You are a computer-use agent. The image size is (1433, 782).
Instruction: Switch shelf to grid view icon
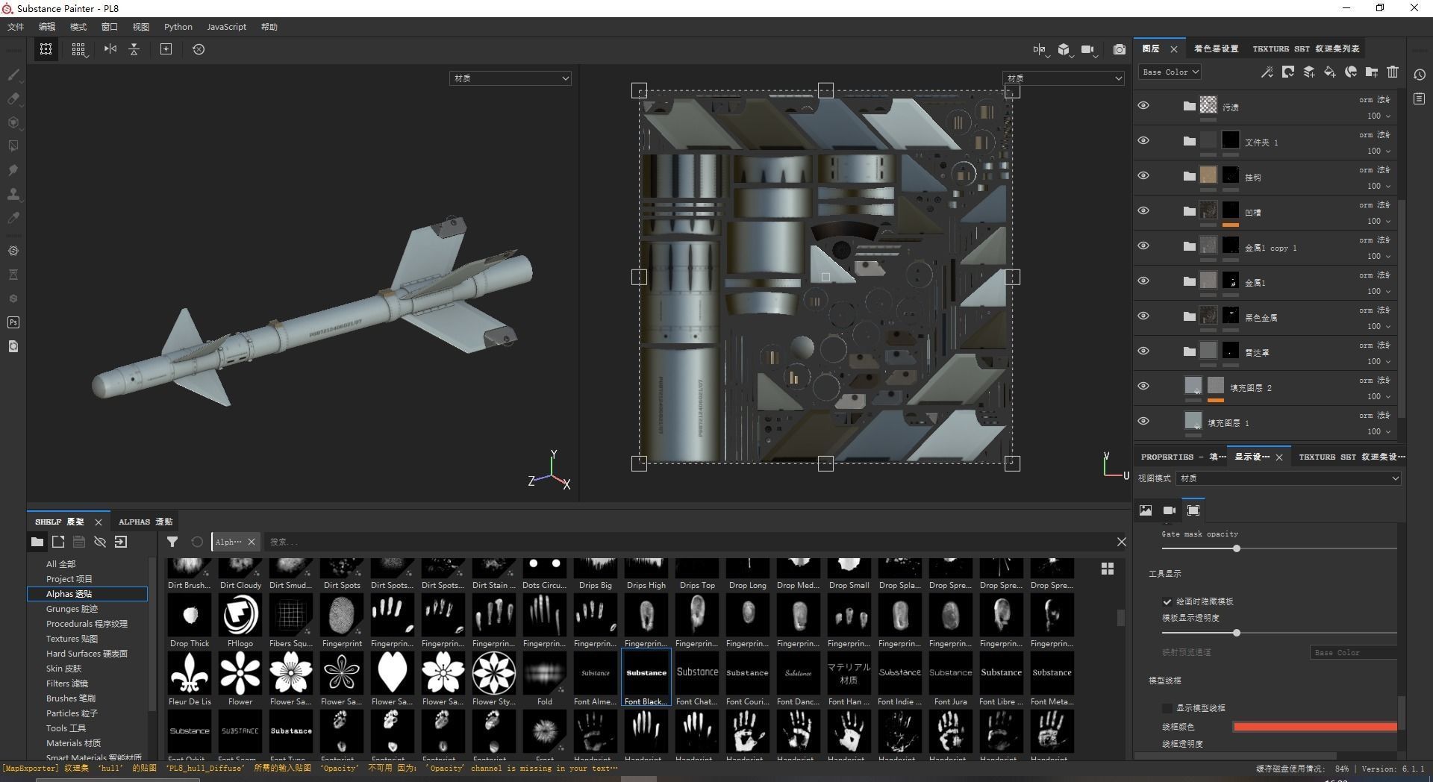1108,569
